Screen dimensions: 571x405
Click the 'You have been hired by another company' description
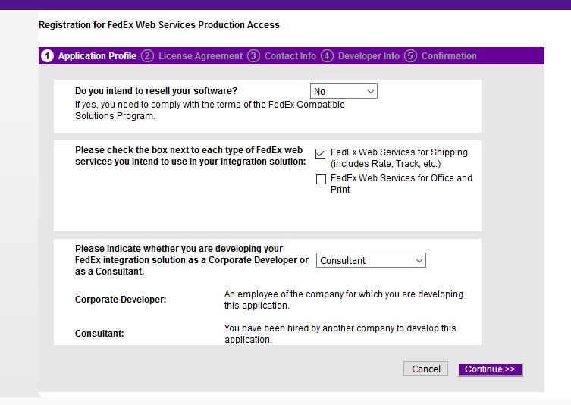(340, 334)
